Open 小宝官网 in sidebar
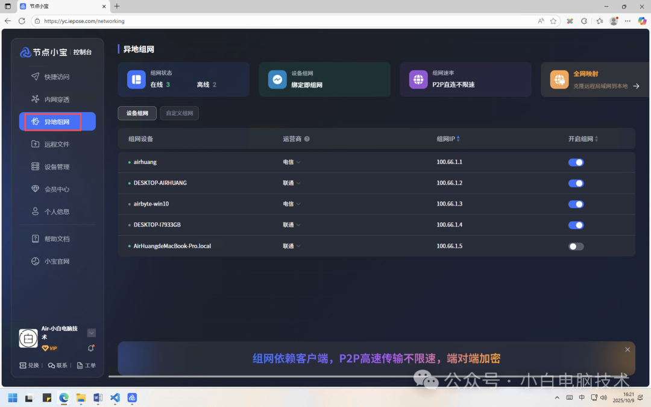This screenshot has width=651, height=407. (57, 261)
